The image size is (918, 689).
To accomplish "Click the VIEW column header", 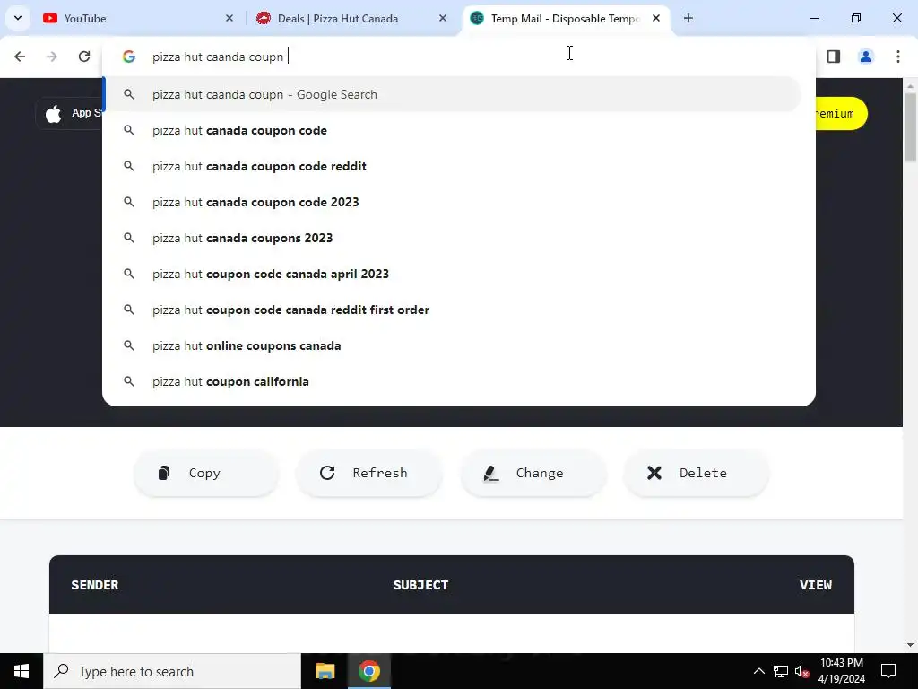I will 816,585.
